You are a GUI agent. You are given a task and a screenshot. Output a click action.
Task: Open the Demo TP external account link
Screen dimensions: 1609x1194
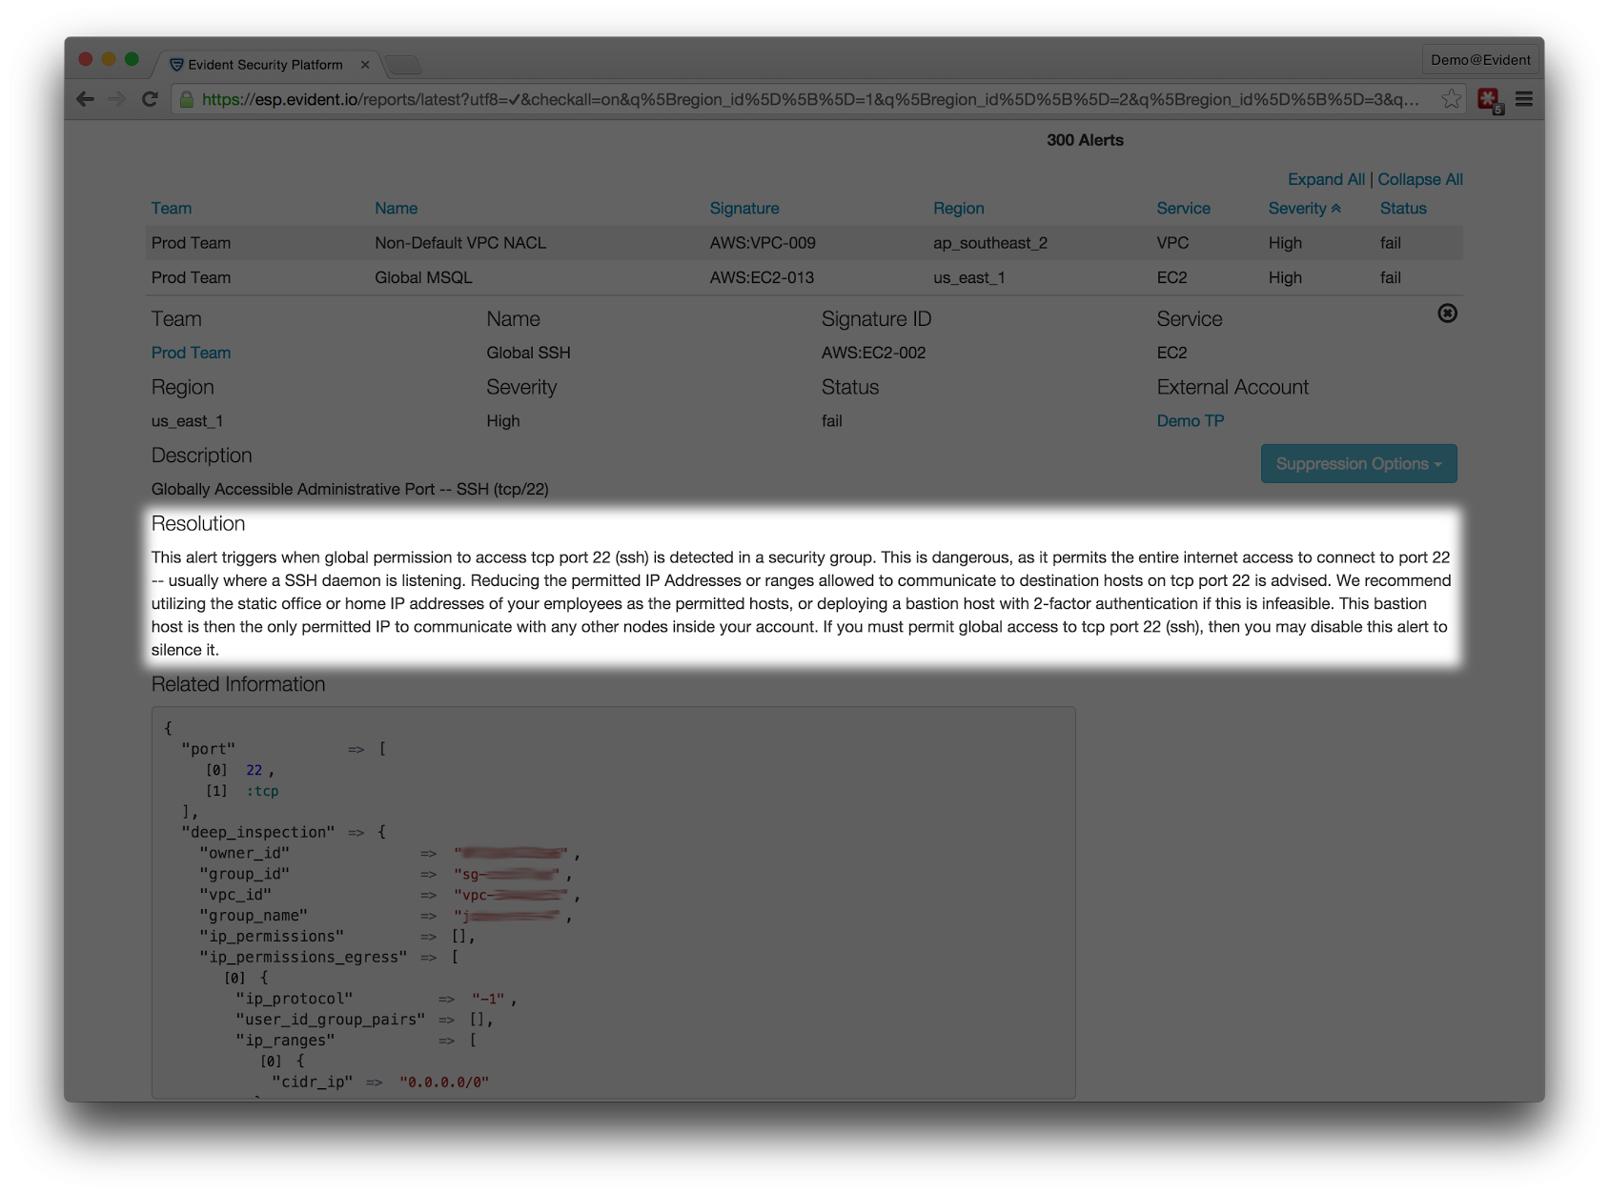(x=1190, y=421)
